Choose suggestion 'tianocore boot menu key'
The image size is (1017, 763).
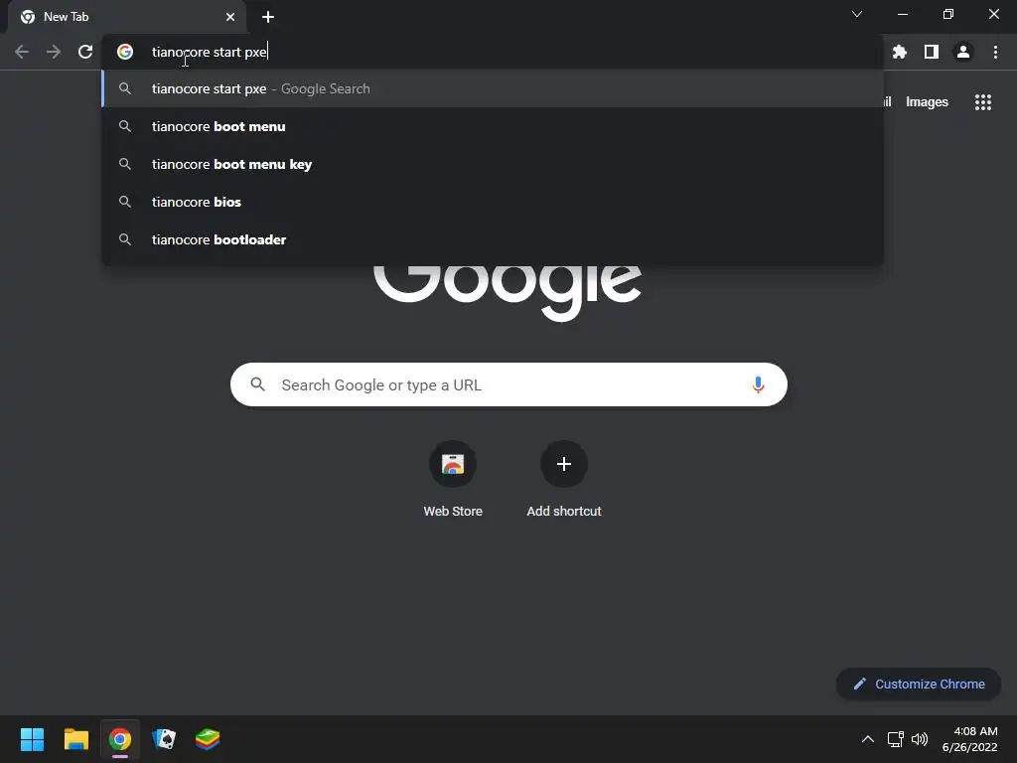click(x=493, y=164)
